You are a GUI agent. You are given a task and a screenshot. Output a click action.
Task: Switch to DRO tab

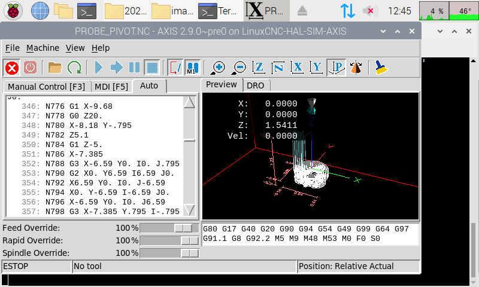256,86
